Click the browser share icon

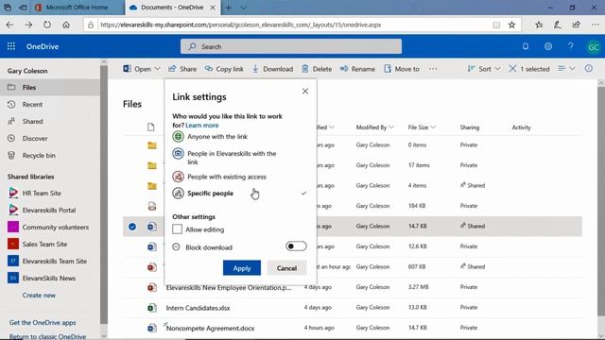576,25
